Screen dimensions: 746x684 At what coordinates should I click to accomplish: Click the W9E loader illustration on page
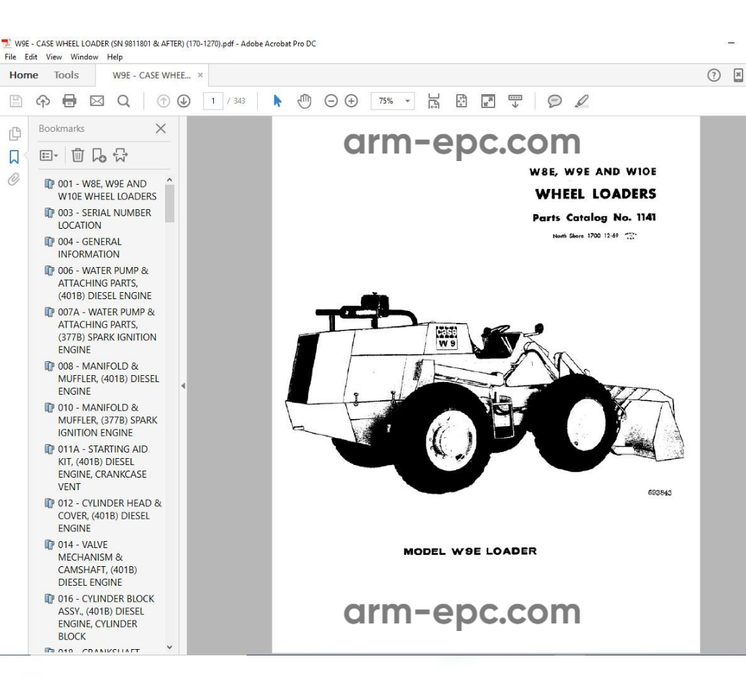(x=484, y=394)
